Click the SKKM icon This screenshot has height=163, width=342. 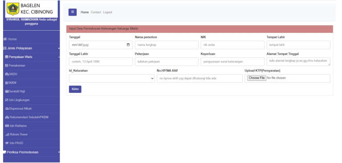tap(6, 83)
